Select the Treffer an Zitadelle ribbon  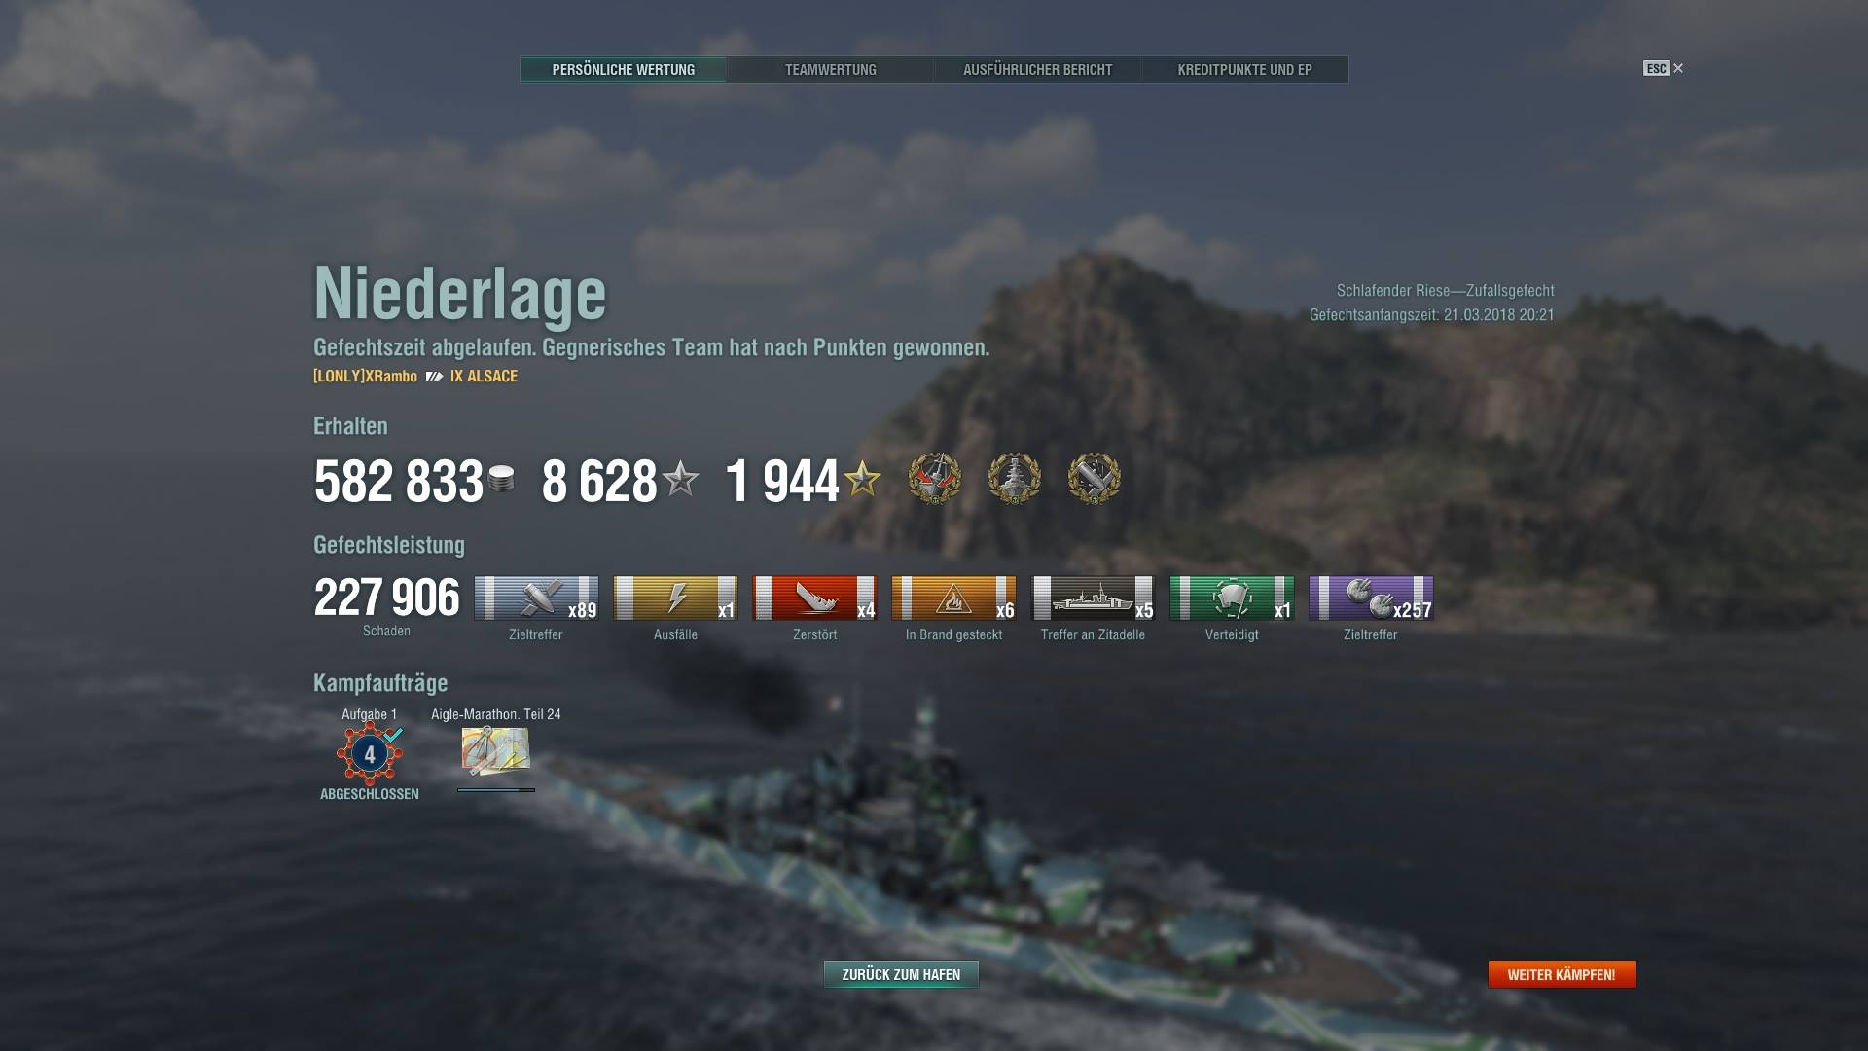1093,598
